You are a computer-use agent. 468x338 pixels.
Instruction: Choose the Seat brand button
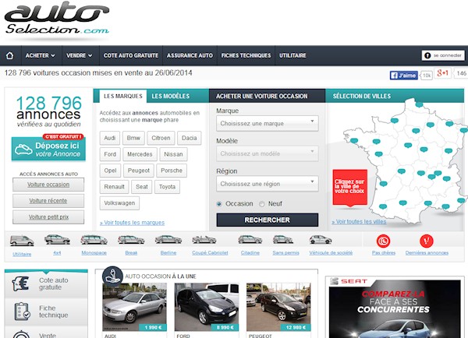pos(142,187)
